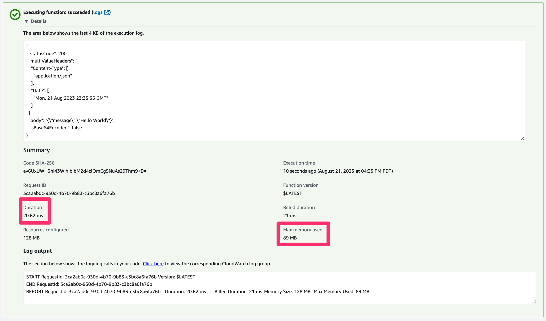Click the last 4 KB execution log note
This screenshot has width=546, height=321.
[x=83, y=33]
